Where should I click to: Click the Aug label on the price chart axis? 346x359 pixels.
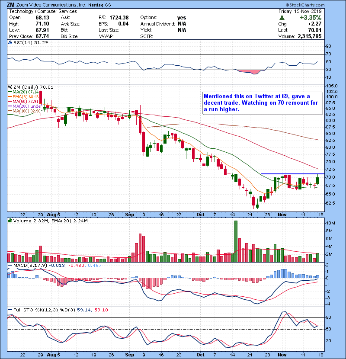51,215
